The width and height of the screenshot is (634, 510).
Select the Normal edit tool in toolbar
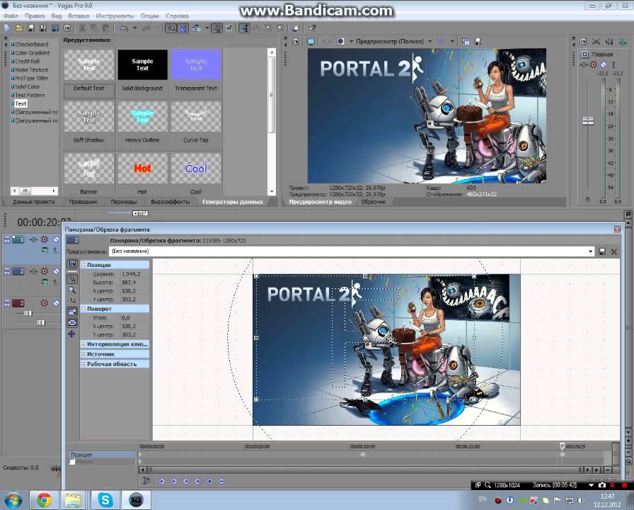click(244, 28)
